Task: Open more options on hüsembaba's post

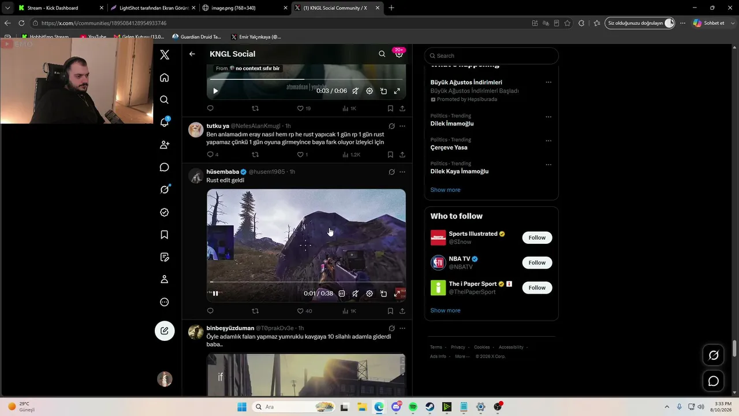Action: [x=402, y=172]
